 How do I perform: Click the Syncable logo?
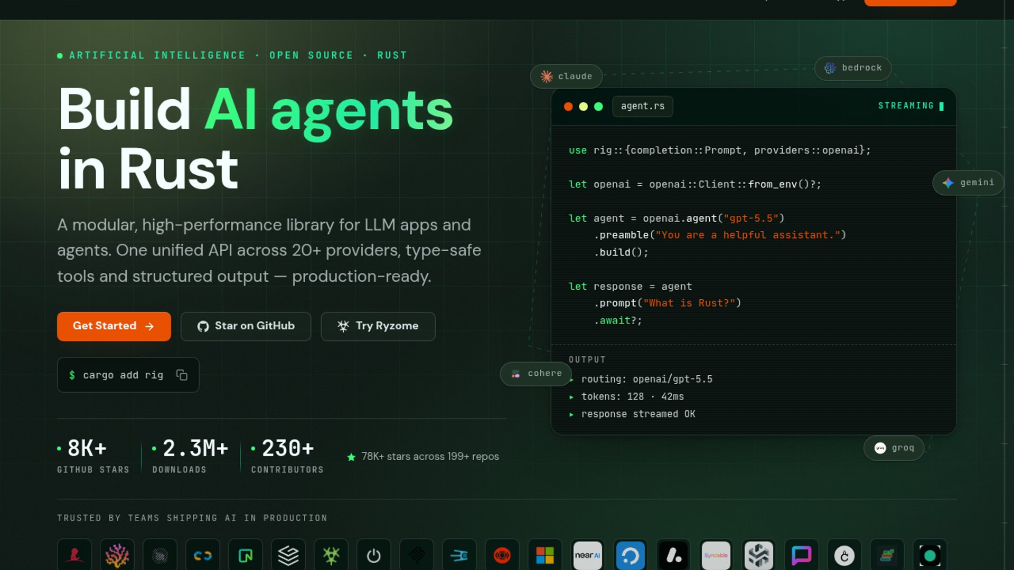716,555
